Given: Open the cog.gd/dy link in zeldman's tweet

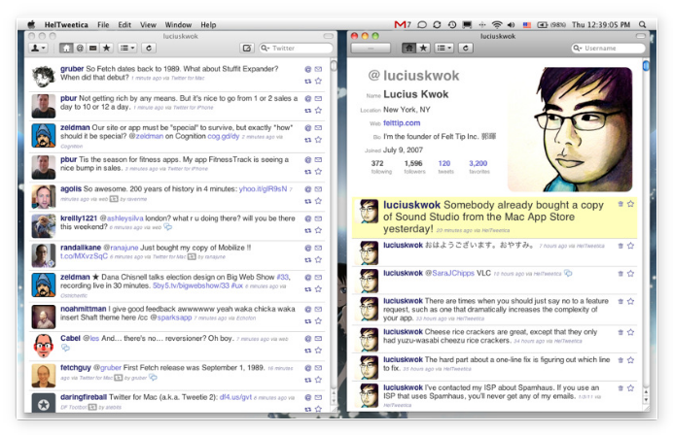Looking at the screenshot, I should (223, 136).
